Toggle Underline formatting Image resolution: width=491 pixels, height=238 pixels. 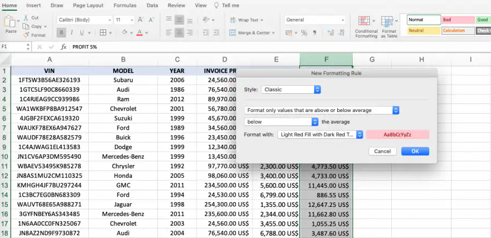pyautogui.click(x=81, y=33)
